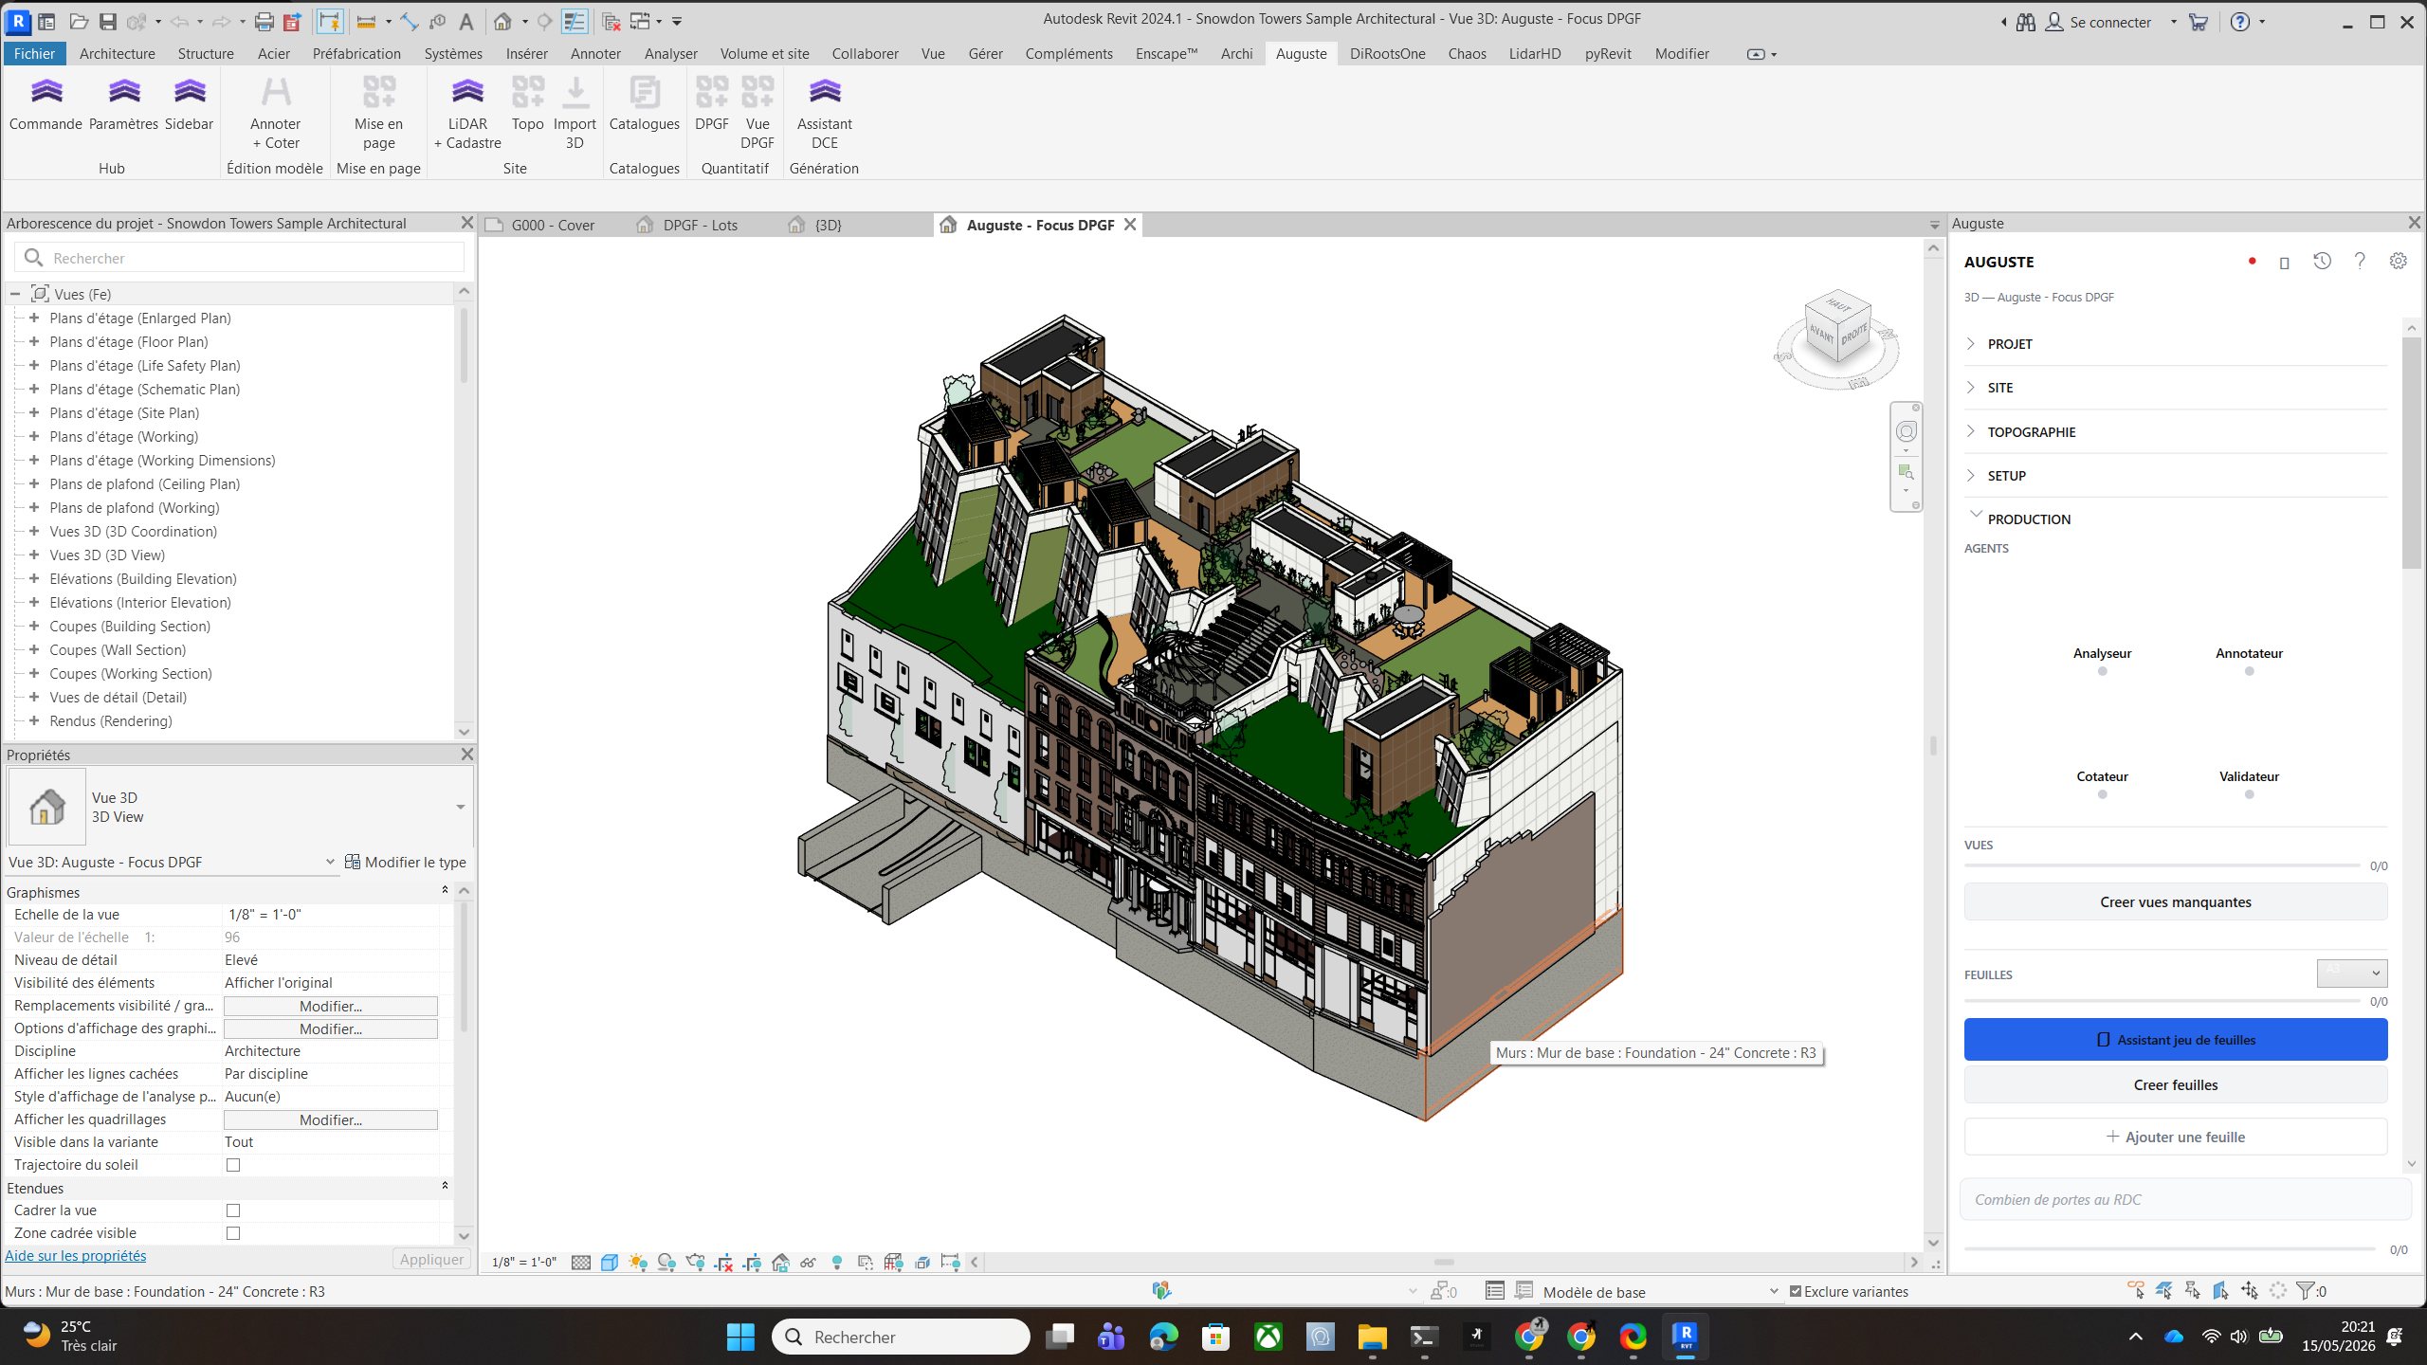
Task: Toggle Zone cadrée visible checkbox
Action: click(233, 1233)
